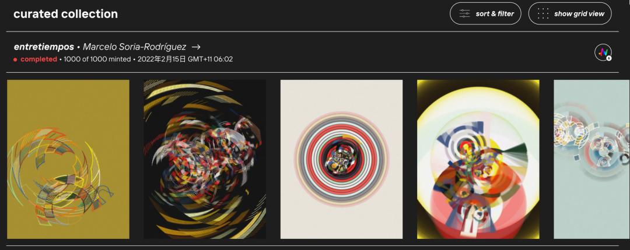The width and height of the screenshot is (630, 250).
Task: Click the red completed status label
Action: 38,59
